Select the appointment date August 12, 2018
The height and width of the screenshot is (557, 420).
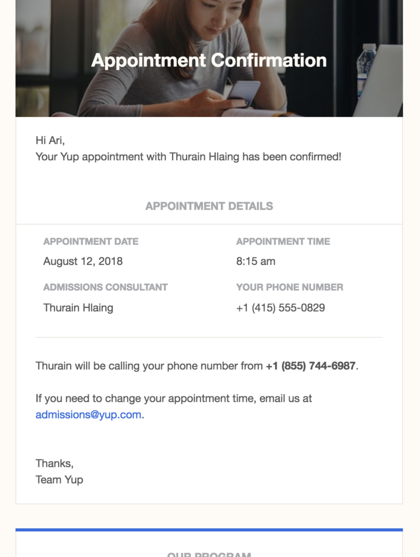pos(83,261)
